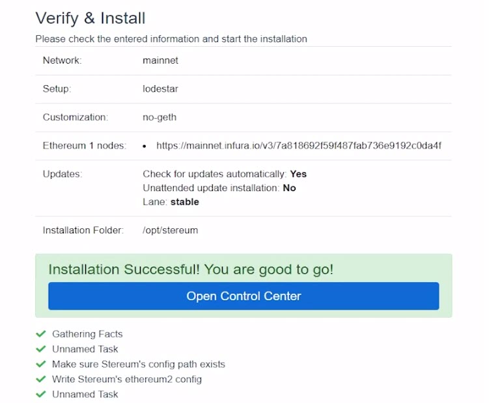489x403 pixels.
Task: Click the checkmark next to last Unnamed Task
Action: 41,394
